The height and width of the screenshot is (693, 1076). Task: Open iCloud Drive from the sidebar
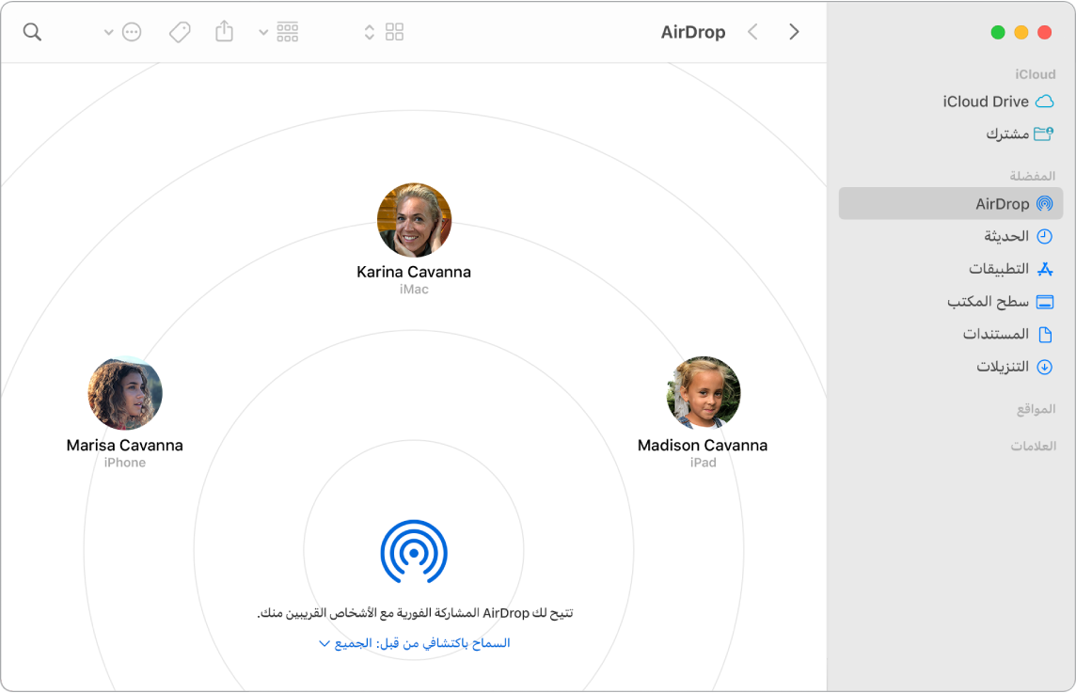click(988, 101)
